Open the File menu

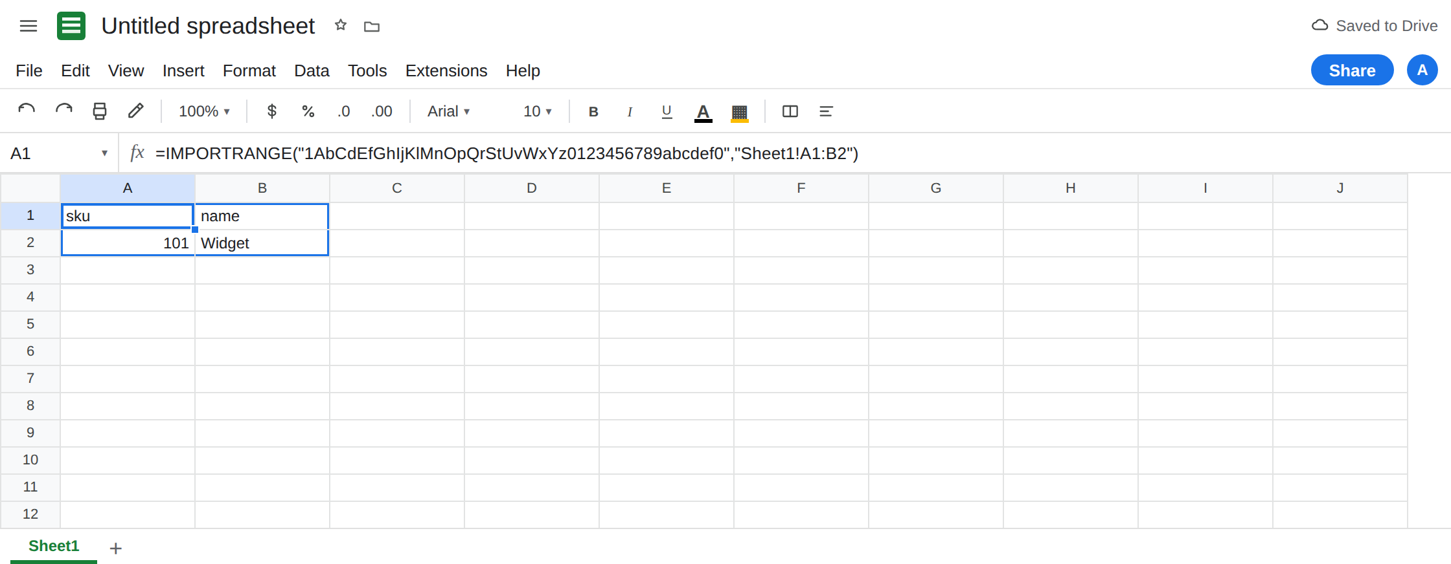[29, 70]
